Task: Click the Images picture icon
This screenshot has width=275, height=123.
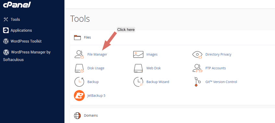Action: click(138, 54)
